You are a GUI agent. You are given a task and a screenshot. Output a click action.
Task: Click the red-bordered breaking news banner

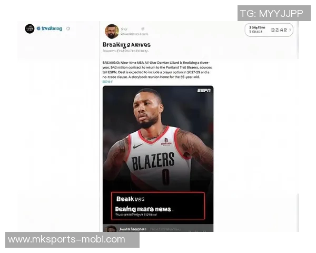pos(158,206)
